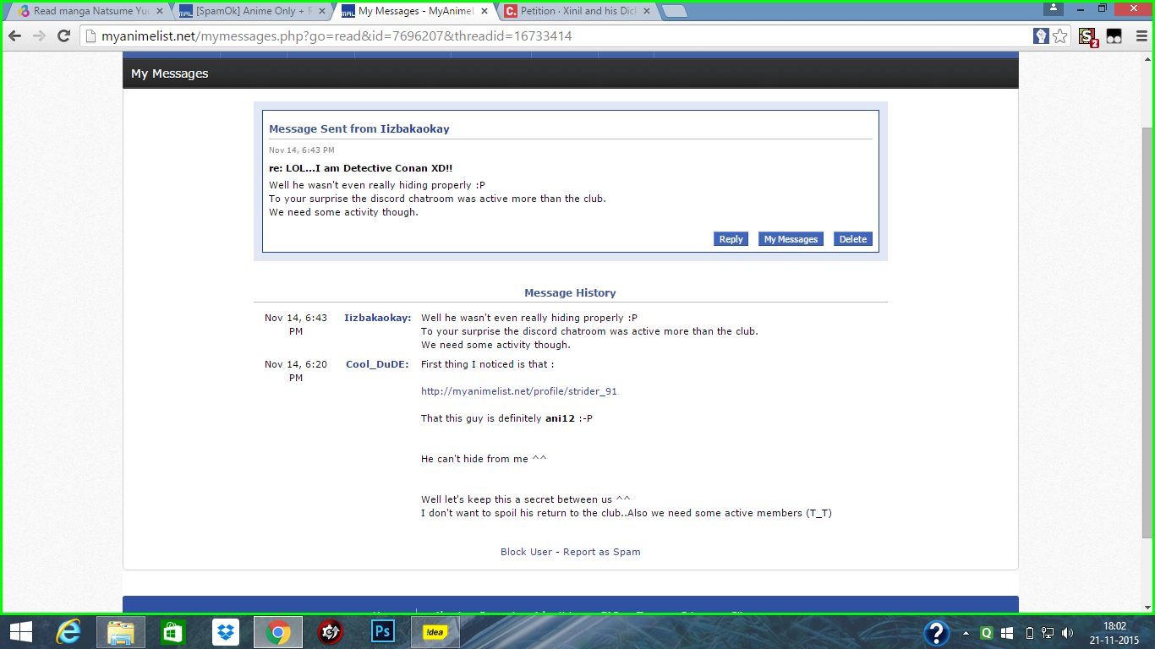
Task: Open Photoshop from the taskbar
Action: coord(383,631)
